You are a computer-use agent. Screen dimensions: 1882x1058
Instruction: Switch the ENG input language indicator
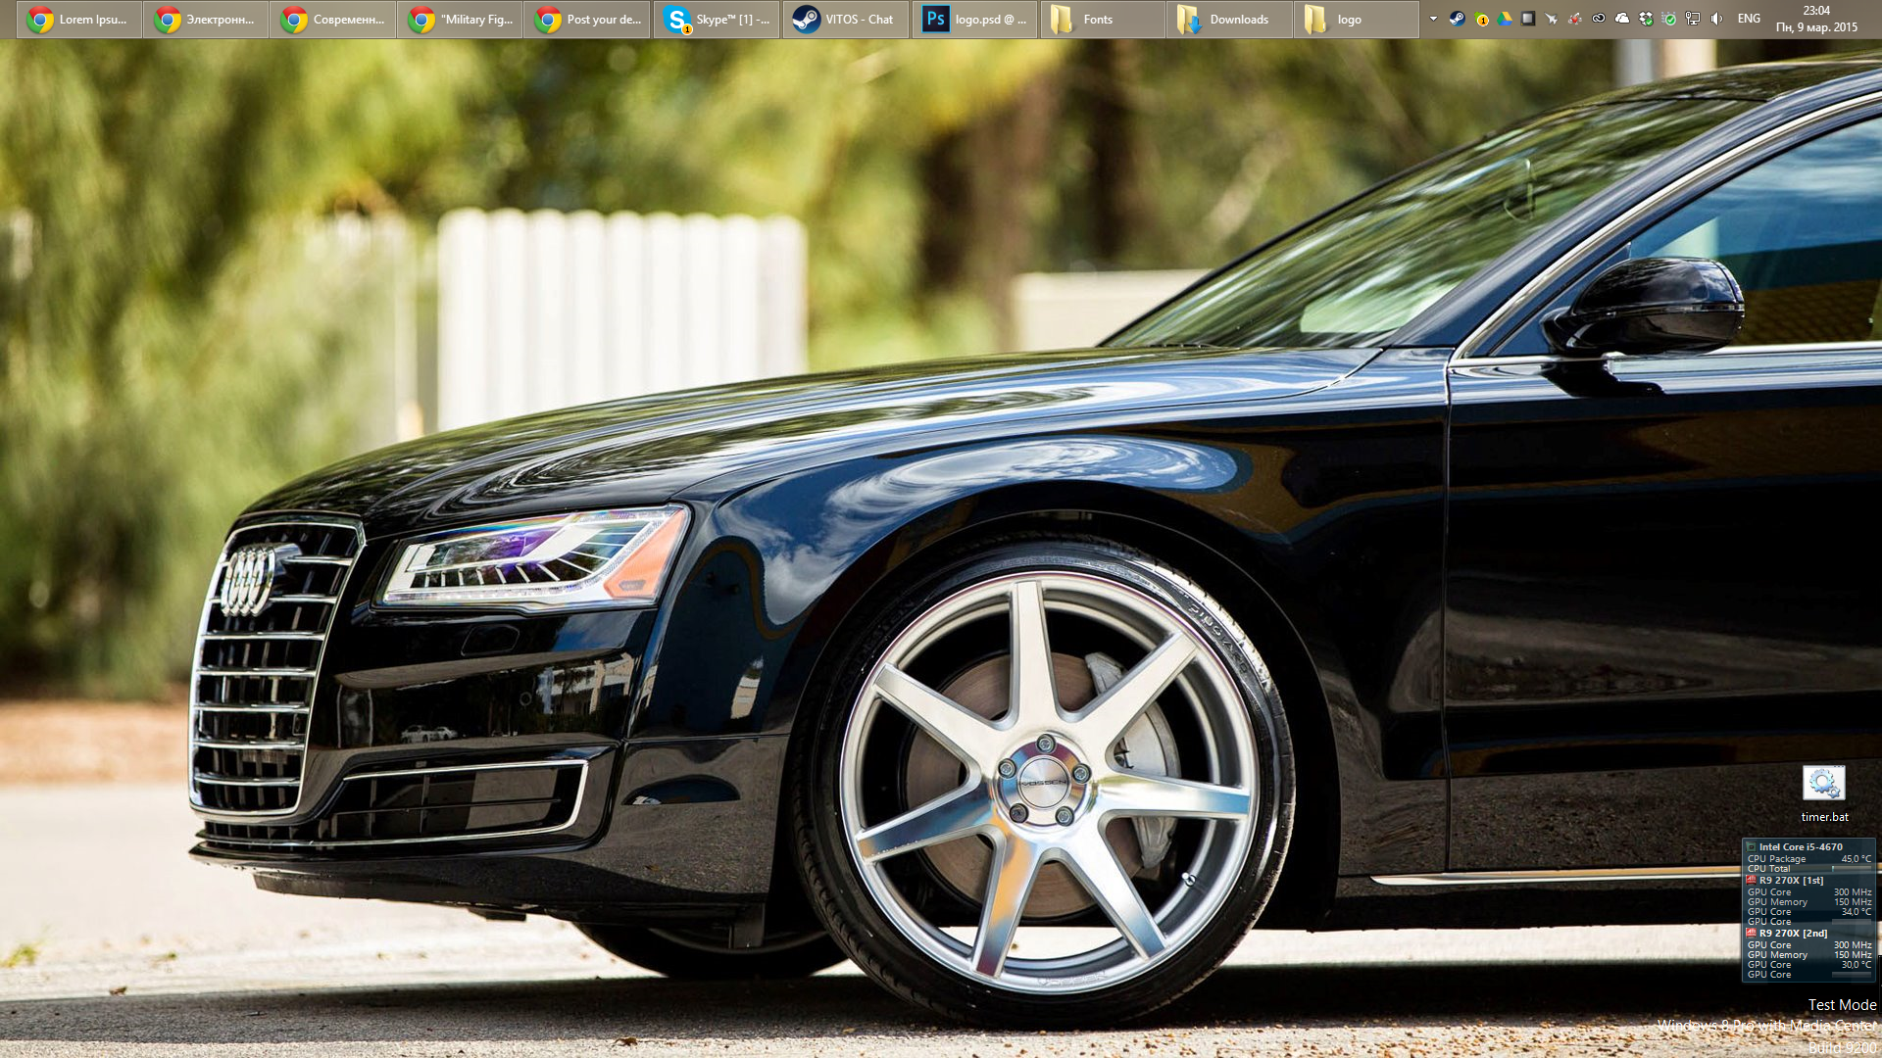(x=1749, y=19)
